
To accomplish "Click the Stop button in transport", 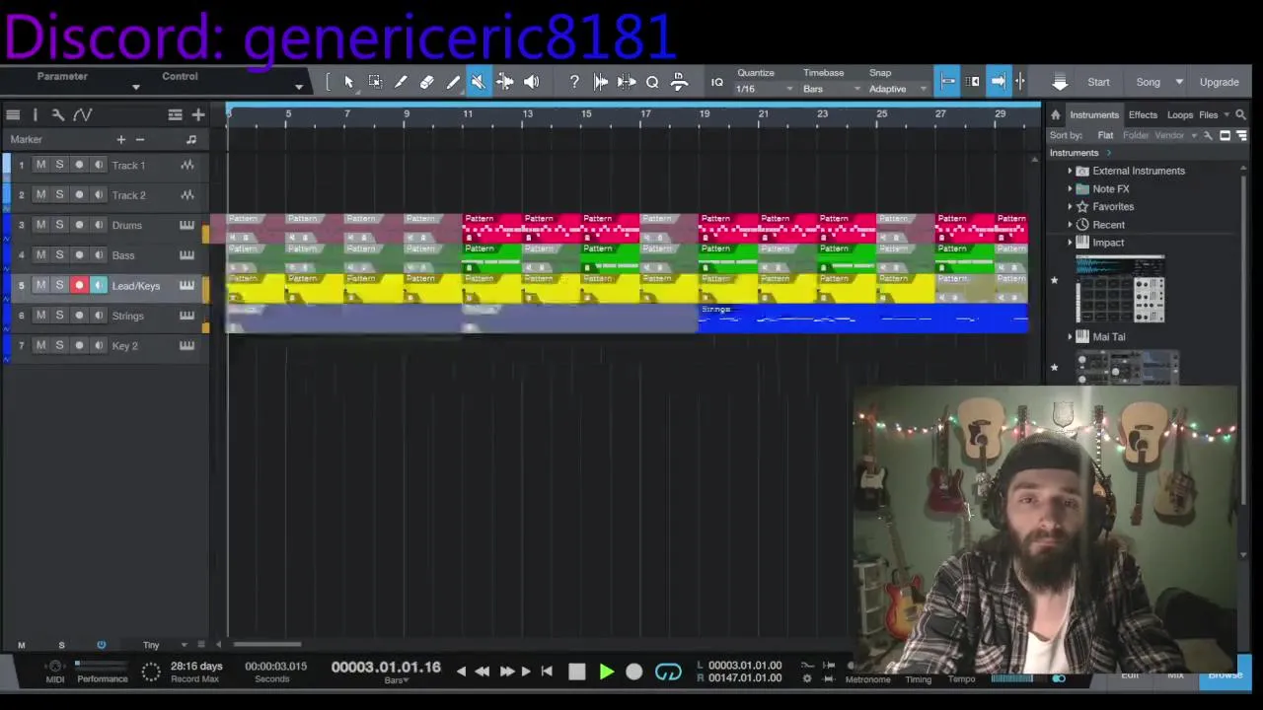I will pyautogui.click(x=577, y=672).
